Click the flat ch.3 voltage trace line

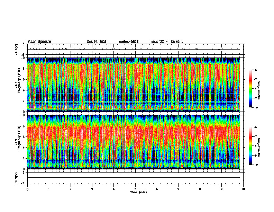tap(134, 178)
